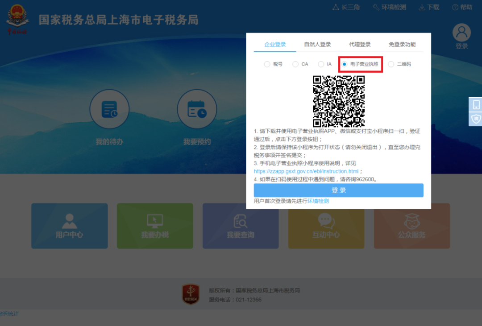Screen dimensions: 482x326
Task: Open 下载 in top bar
Action: tap(429, 7)
